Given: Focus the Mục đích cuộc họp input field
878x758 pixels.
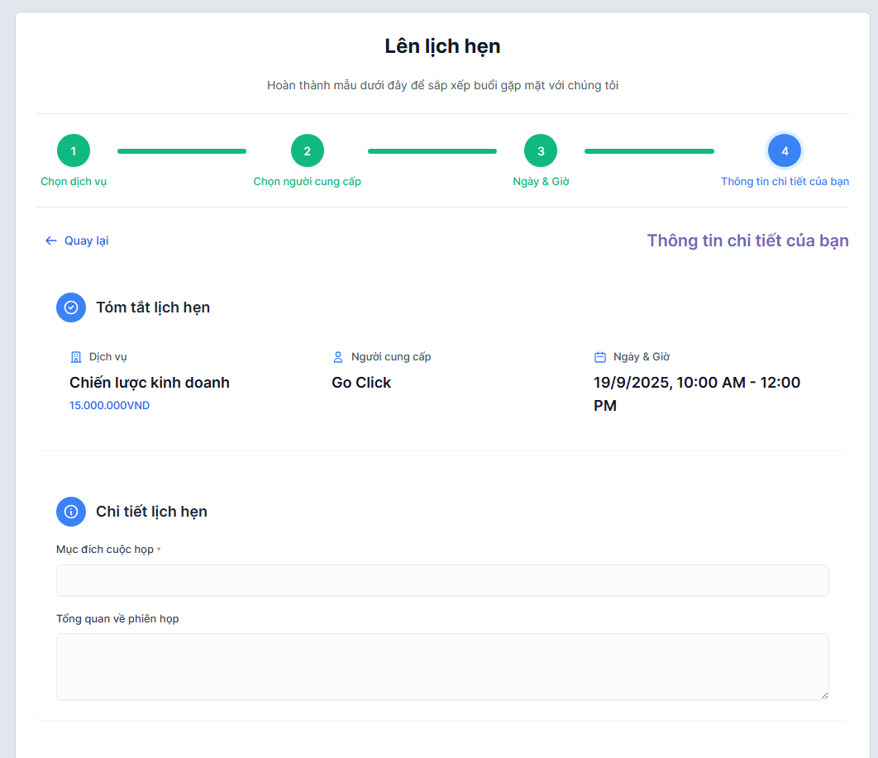Looking at the screenshot, I should [442, 580].
